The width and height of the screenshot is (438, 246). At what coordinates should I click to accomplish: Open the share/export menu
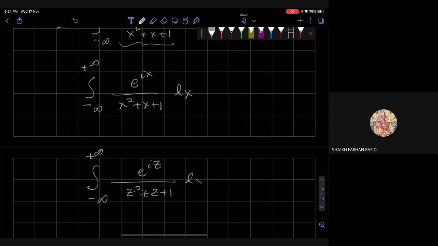pyautogui.click(x=20, y=20)
